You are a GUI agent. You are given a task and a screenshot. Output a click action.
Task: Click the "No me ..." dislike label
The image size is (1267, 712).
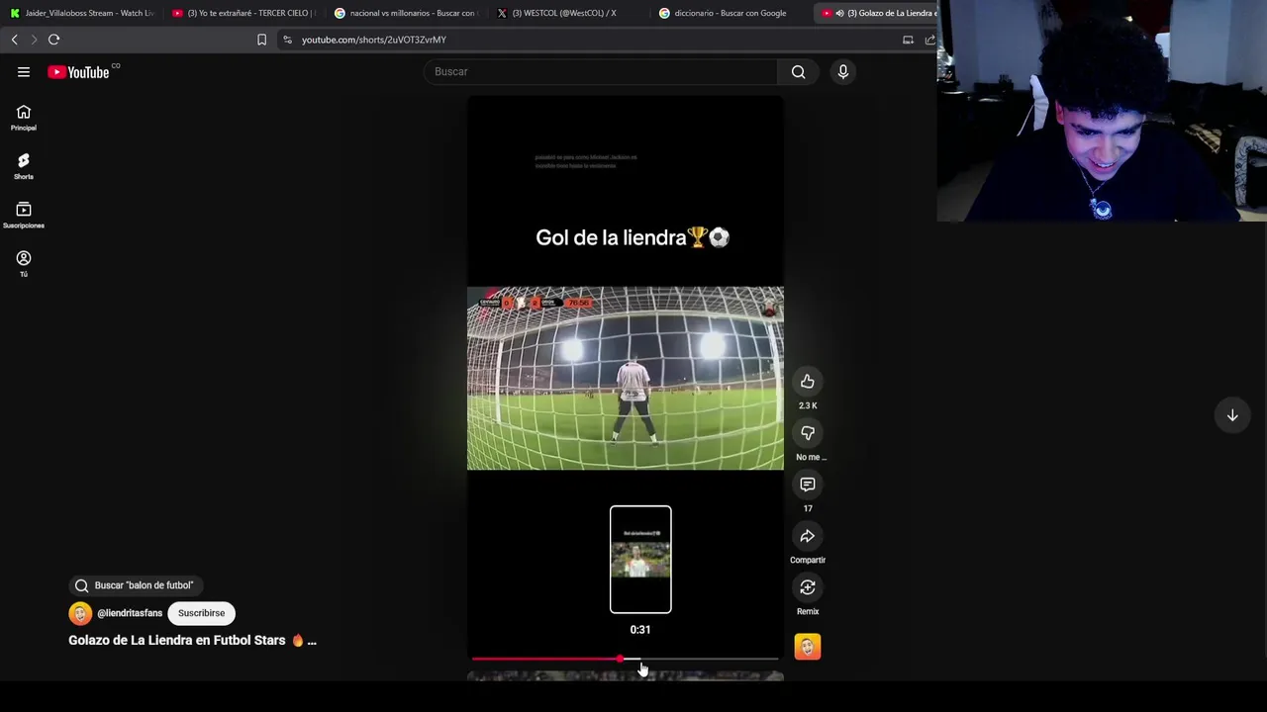tap(810, 457)
